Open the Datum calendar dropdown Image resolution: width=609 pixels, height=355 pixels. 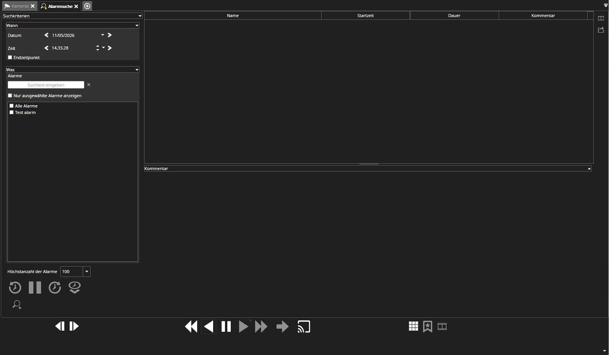coord(103,35)
